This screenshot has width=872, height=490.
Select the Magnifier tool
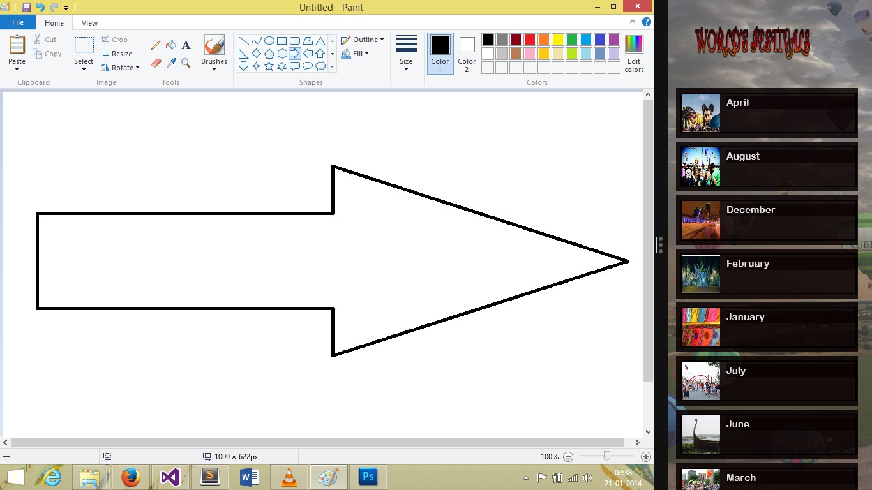click(x=186, y=63)
